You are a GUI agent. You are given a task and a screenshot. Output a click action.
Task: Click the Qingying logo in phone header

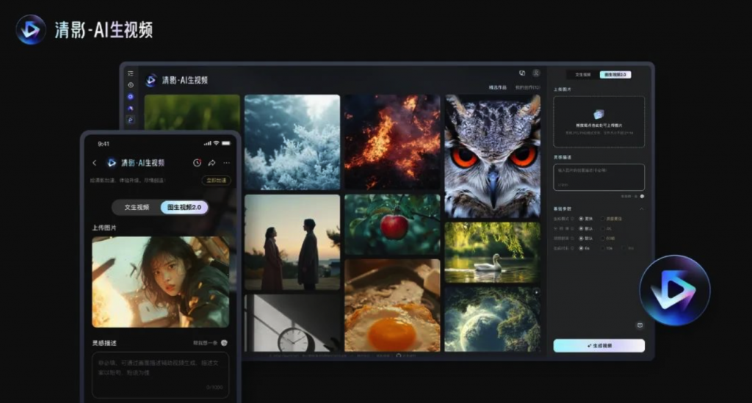tap(112, 163)
